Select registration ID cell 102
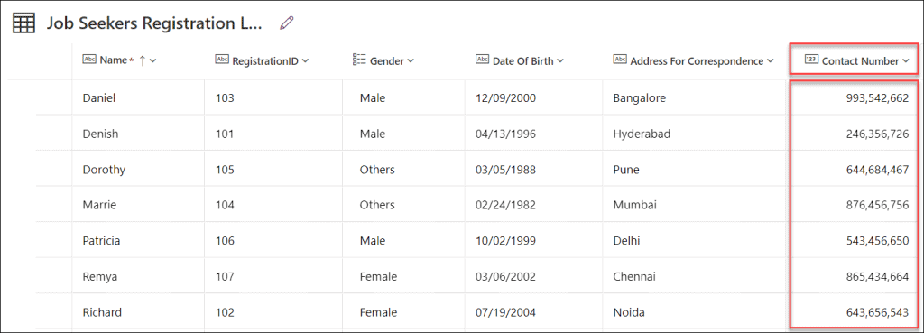This screenshot has height=333, width=924. point(225,311)
